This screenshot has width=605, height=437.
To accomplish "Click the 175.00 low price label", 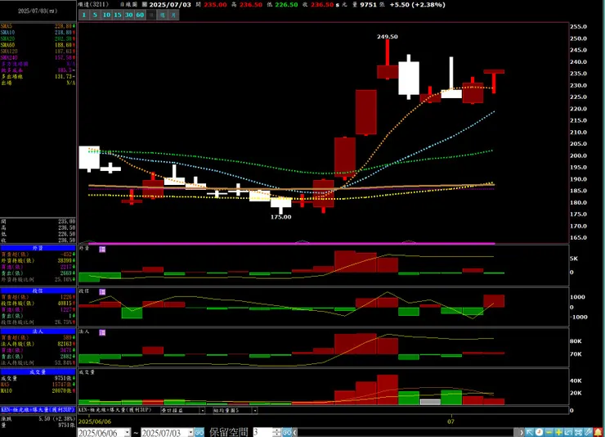I will [x=281, y=217].
